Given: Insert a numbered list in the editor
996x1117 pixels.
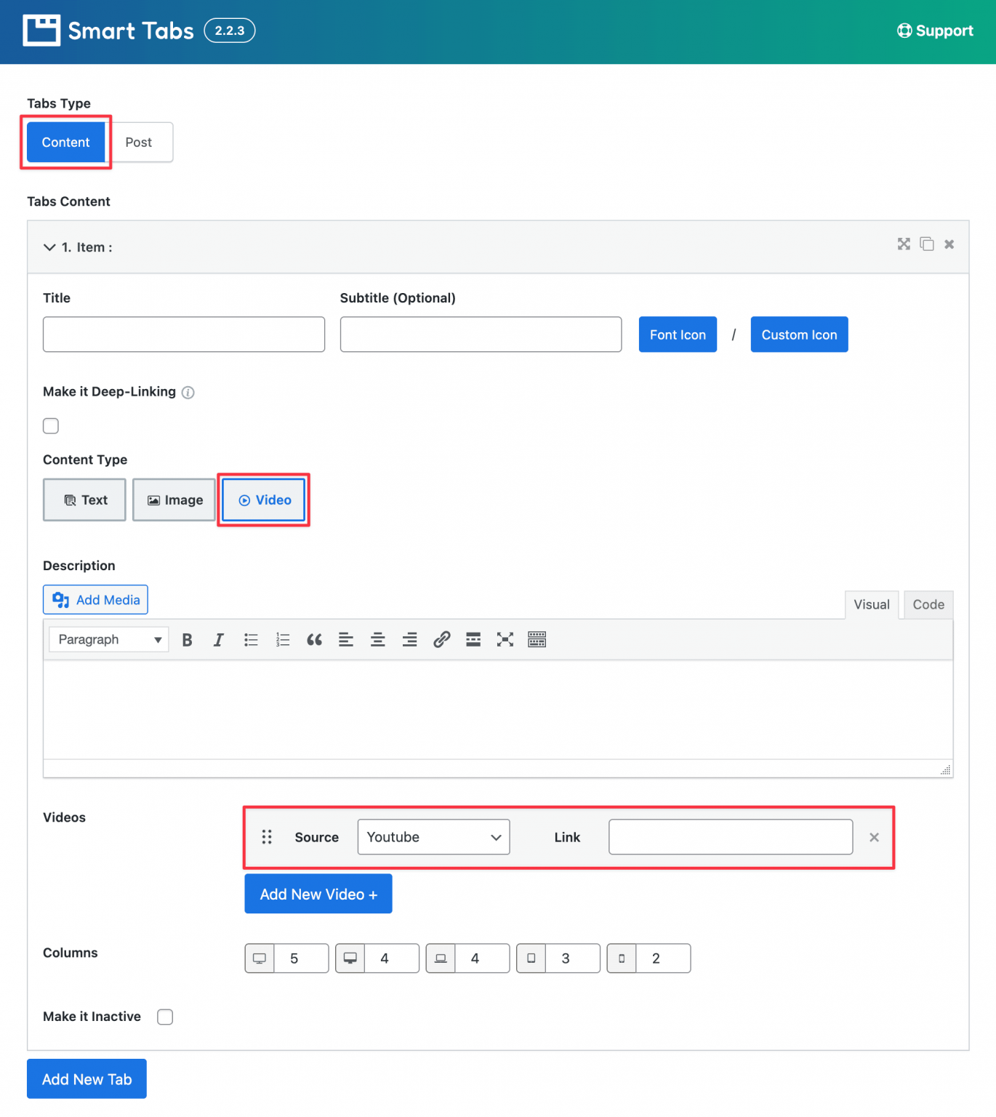Looking at the screenshot, I should click(x=283, y=639).
